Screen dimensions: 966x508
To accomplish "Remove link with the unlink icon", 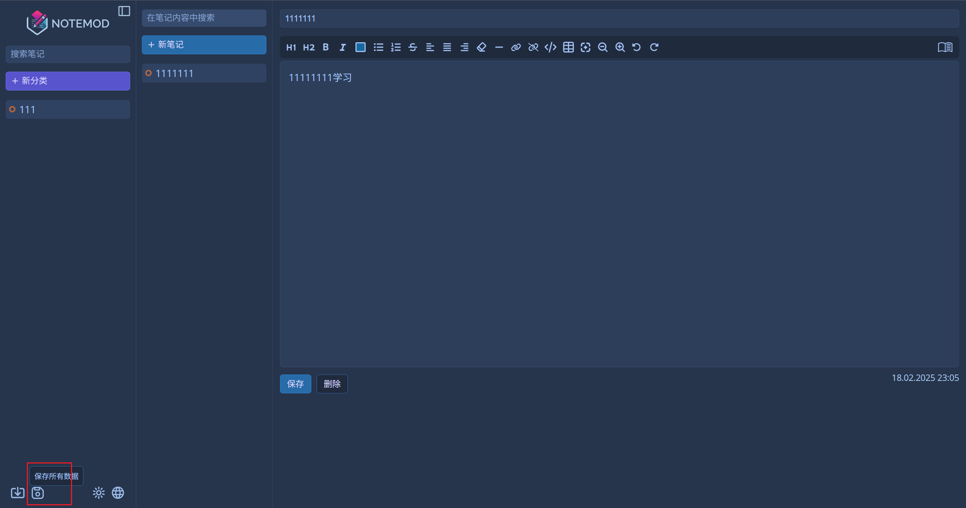I will tap(533, 47).
